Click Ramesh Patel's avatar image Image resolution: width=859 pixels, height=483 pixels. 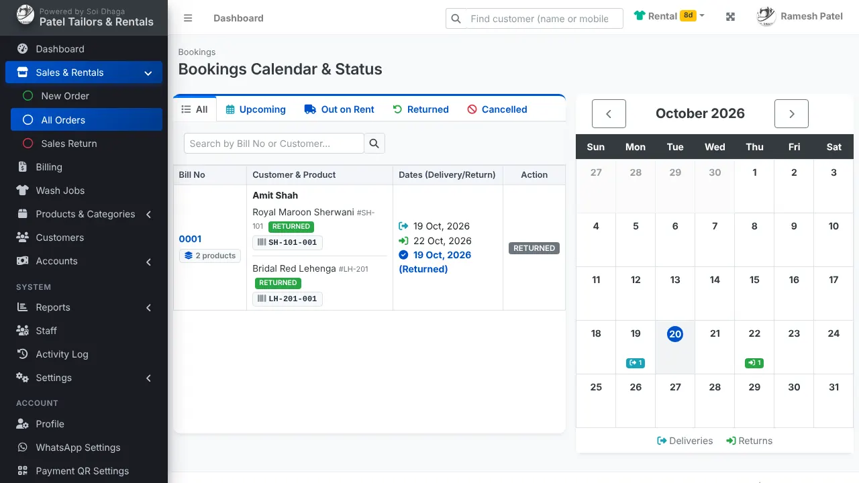pyautogui.click(x=766, y=17)
